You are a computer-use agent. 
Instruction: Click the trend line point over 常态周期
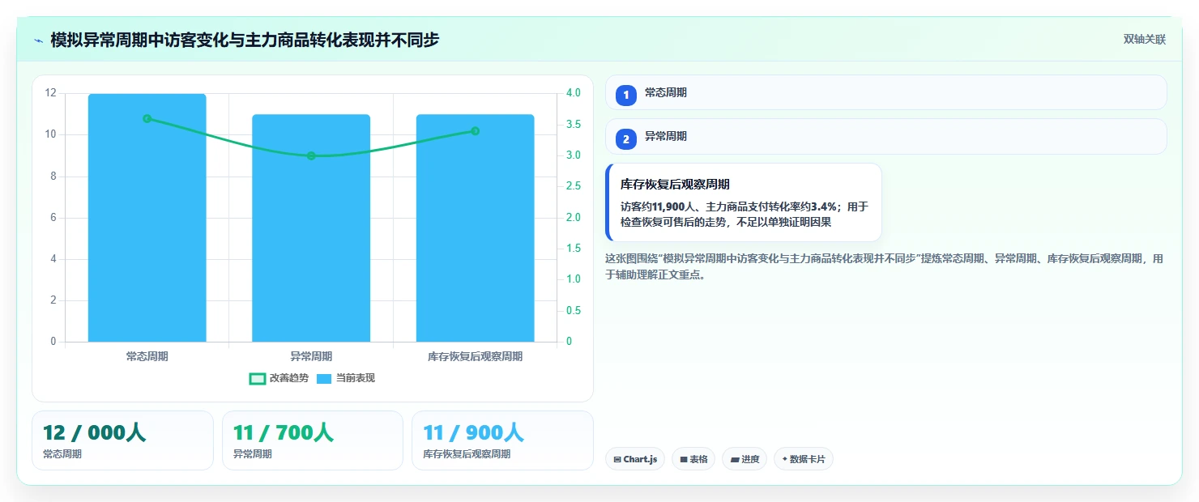tap(147, 118)
